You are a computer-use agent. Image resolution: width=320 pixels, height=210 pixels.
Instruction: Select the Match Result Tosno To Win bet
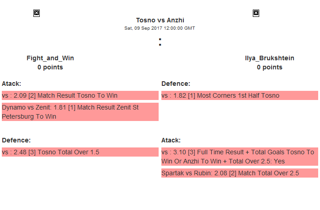coord(80,95)
